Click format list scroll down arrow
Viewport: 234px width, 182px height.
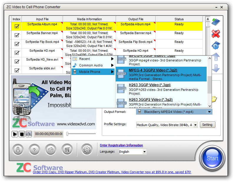(x=210, y=106)
